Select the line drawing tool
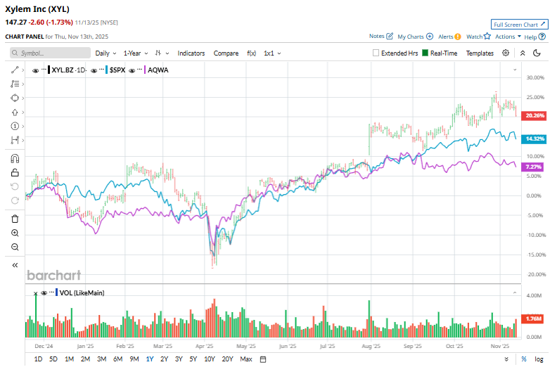Viewport: 550px width, 367px height. (x=15, y=70)
